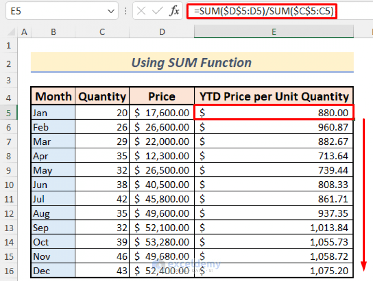Select row 10 header
This screenshot has width=373, height=281.
point(9,185)
